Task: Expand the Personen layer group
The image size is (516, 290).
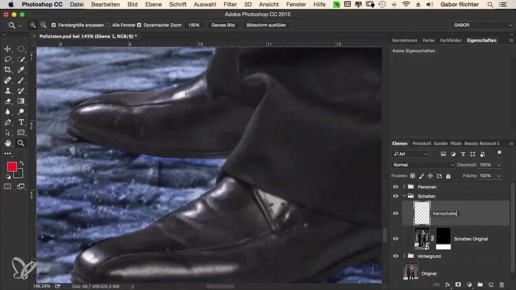Action: point(404,187)
